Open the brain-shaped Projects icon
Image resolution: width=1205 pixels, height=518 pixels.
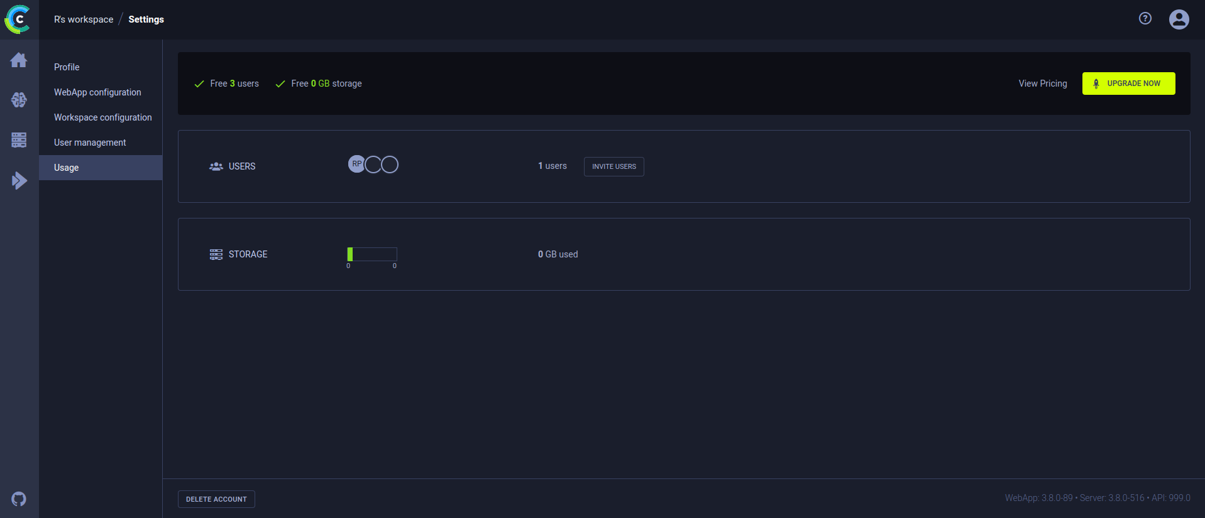(19, 100)
